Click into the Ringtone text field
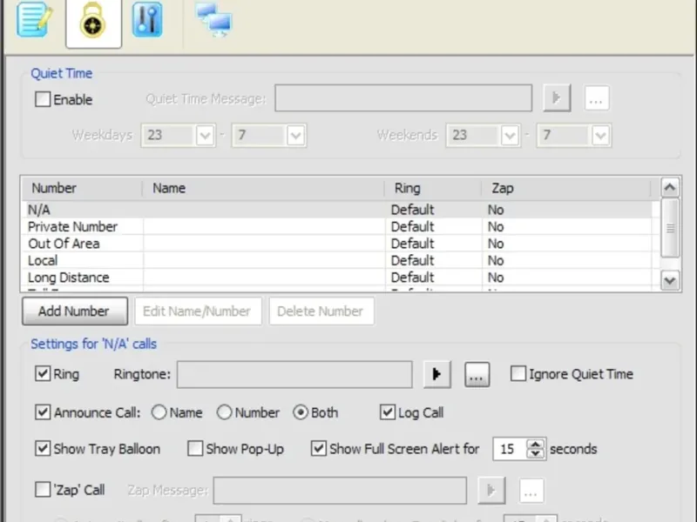The image size is (697, 522). point(294,374)
